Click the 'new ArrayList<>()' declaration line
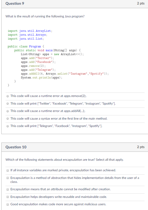The height and width of the screenshot is (210, 148). coord(52,54)
